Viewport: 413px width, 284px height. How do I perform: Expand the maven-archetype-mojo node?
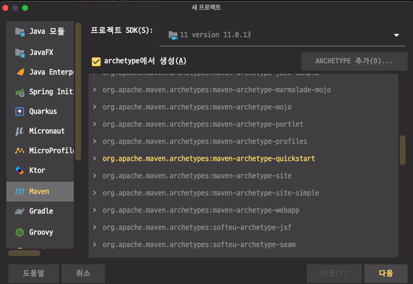click(94, 107)
